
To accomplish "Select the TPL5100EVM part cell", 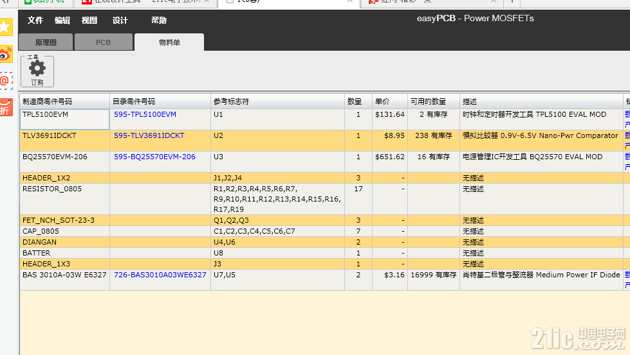I will [x=65, y=119].
